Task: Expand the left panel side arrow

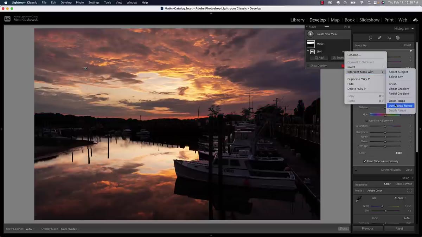Action: 1,129
